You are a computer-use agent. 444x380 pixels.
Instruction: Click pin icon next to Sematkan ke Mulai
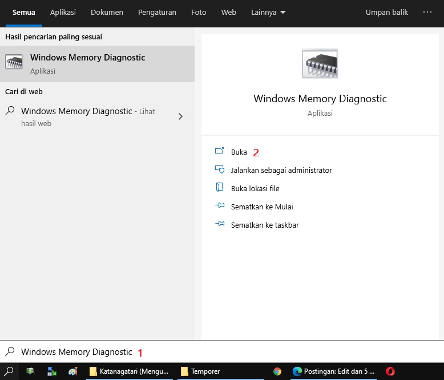(x=220, y=205)
